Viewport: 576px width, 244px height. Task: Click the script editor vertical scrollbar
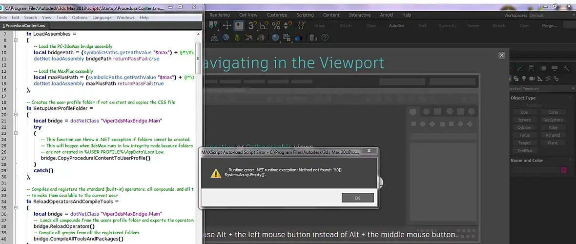(198, 59)
